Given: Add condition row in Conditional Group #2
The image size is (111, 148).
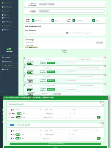Looking at the screenshot, I should (99, 138).
